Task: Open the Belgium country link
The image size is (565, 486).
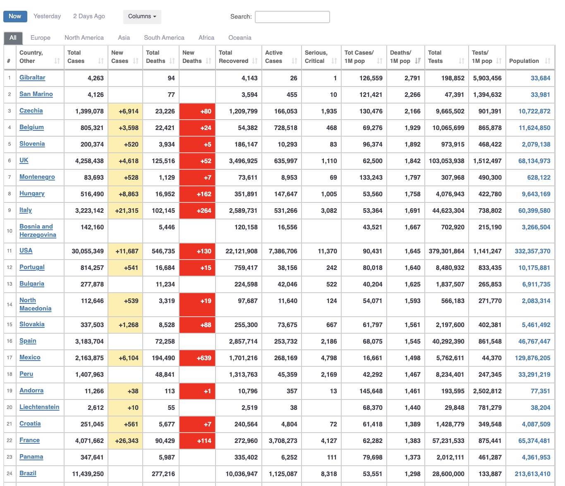Action: (x=31, y=127)
